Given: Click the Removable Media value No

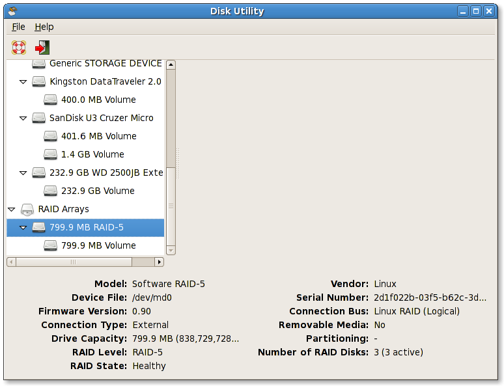Looking at the screenshot, I should click(x=380, y=325).
